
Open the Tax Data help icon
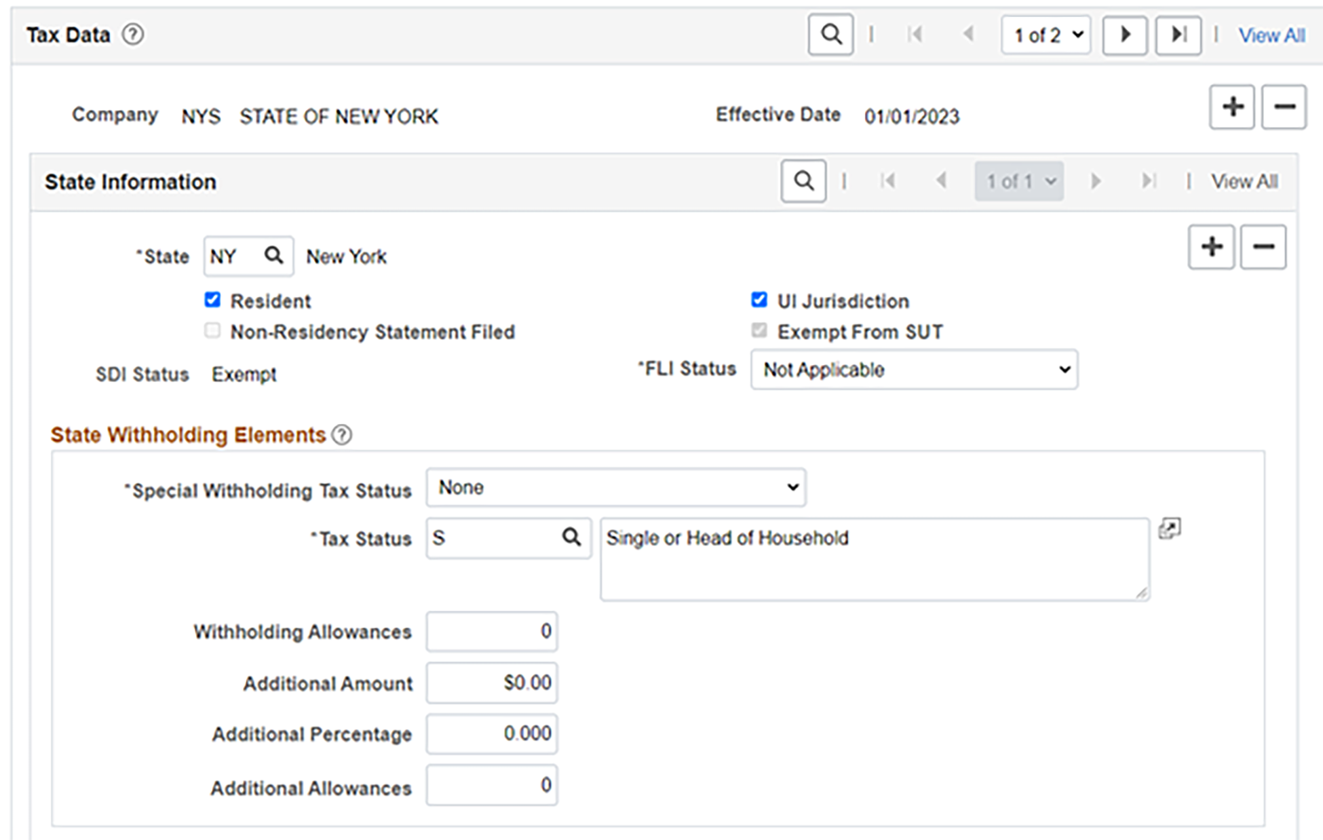pos(133,35)
